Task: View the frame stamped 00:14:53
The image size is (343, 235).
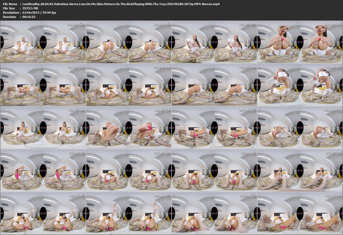Action: coord(214,214)
